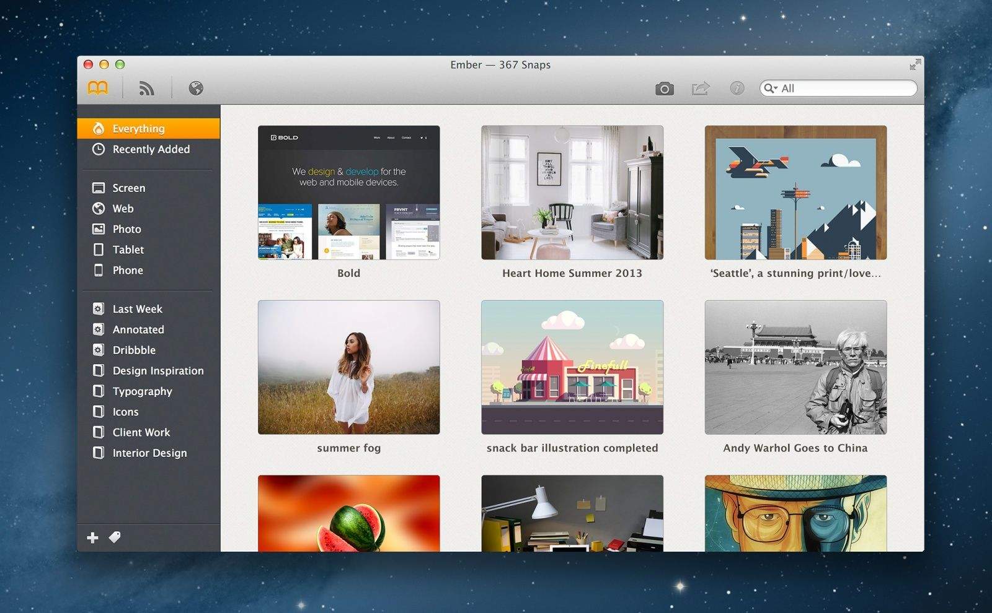Enter full screen using the arrows icon
This screenshot has width=992, height=613.
914,64
